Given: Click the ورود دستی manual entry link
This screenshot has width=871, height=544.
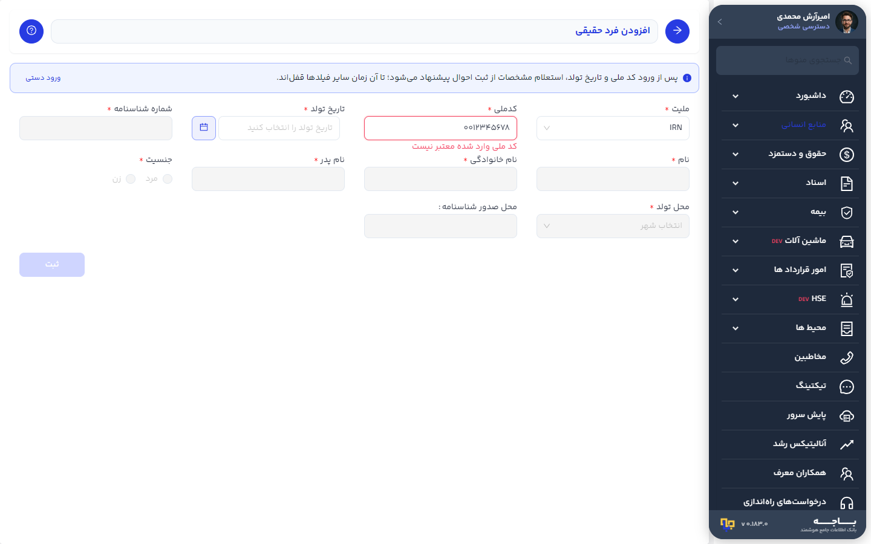Looking at the screenshot, I should tap(43, 78).
